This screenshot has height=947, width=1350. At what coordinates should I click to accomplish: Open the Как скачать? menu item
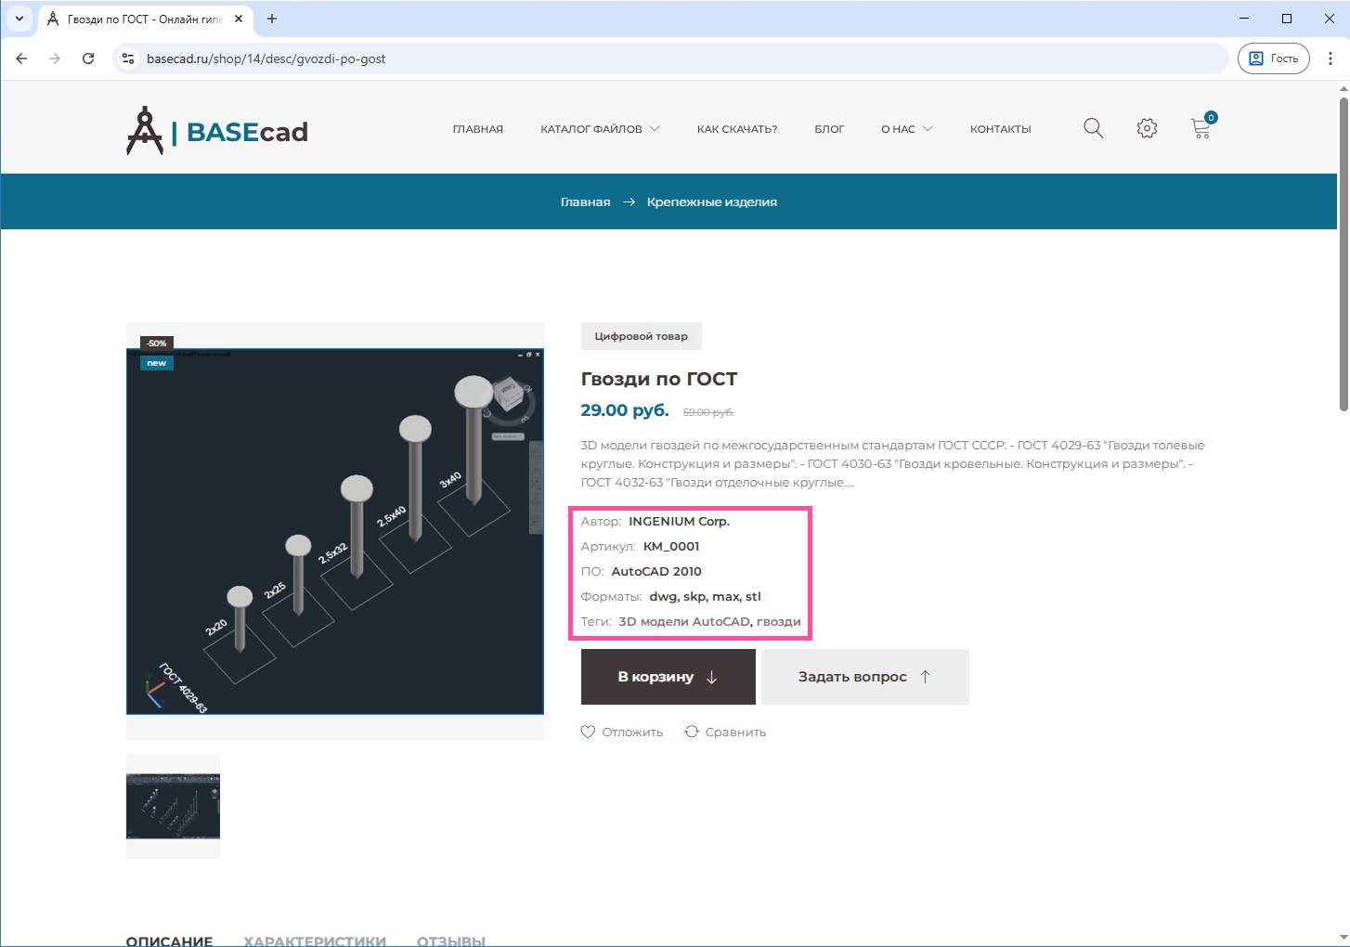tap(736, 129)
